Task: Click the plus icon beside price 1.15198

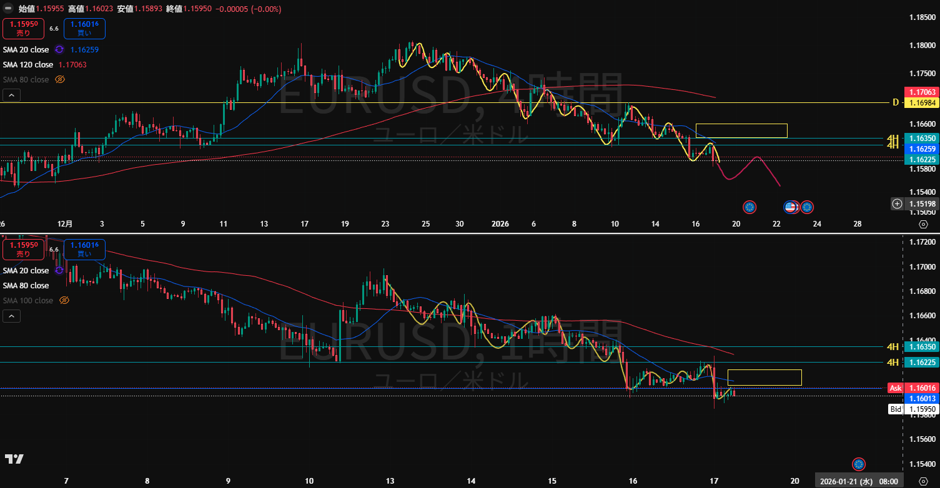Action: click(x=897, y=203)
